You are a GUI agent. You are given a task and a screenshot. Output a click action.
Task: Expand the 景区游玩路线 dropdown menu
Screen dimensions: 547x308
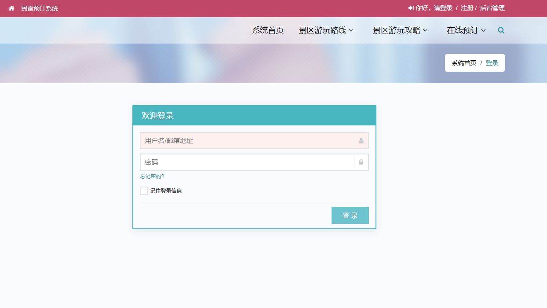click(326, 30)
